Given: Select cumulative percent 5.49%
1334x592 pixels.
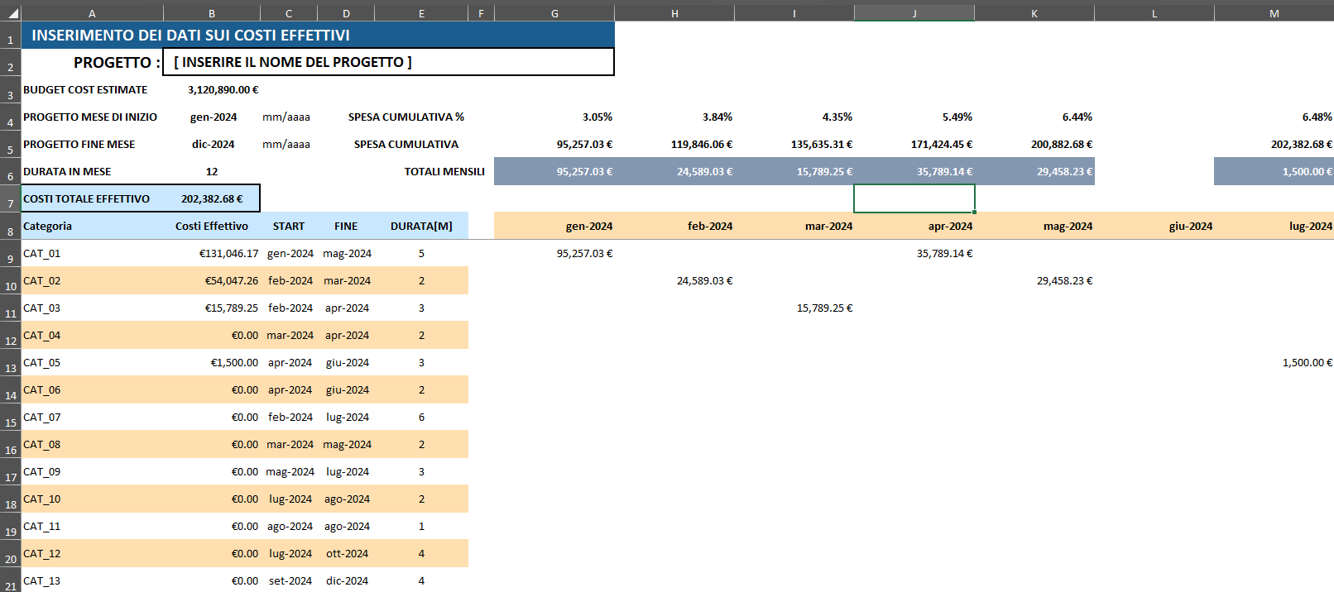Looking at the screenshot, I should 957,117.
